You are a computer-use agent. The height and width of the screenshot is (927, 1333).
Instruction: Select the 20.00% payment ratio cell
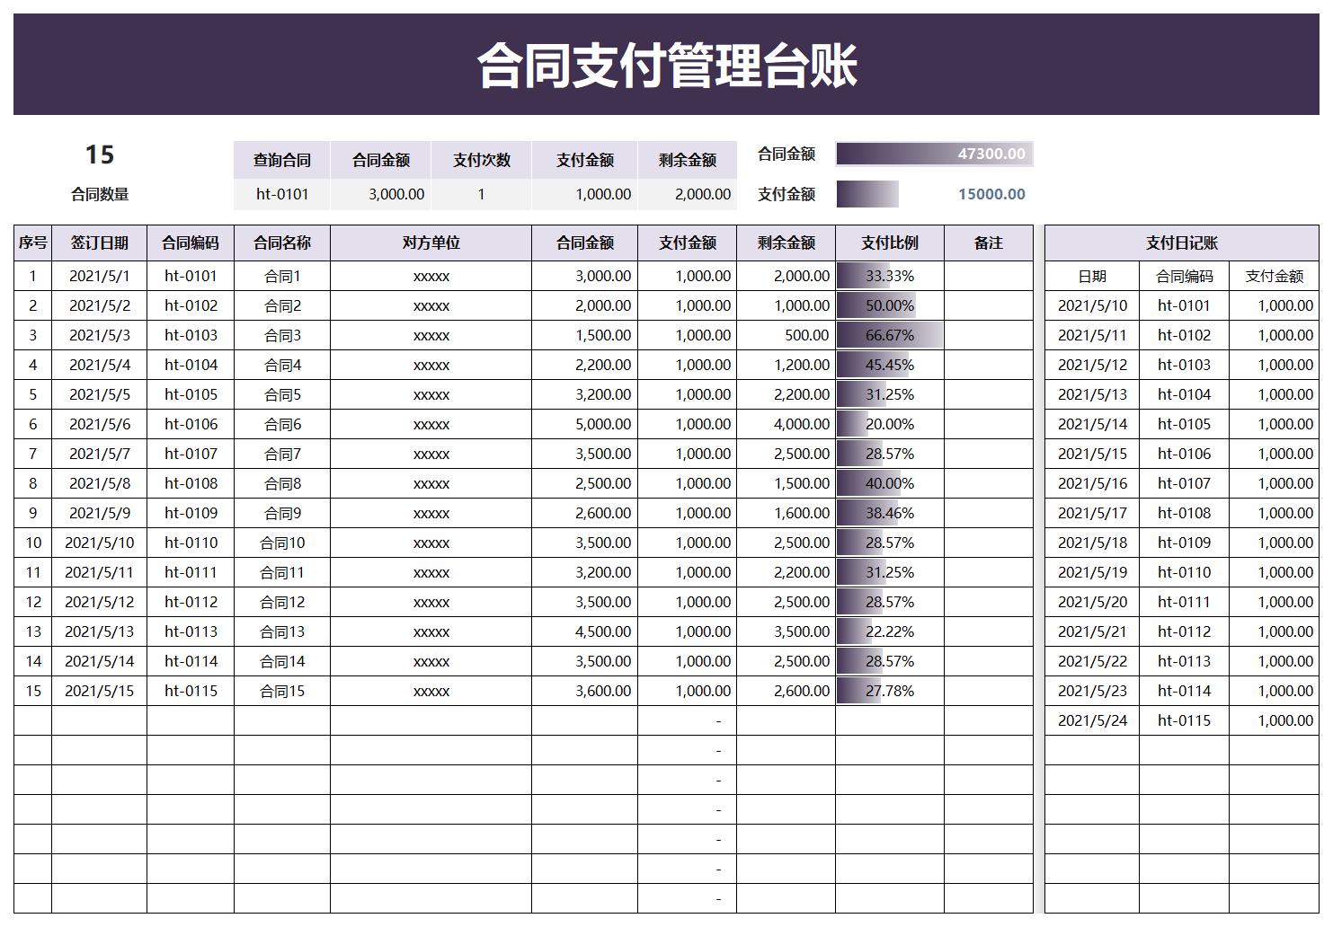[890, 424]
